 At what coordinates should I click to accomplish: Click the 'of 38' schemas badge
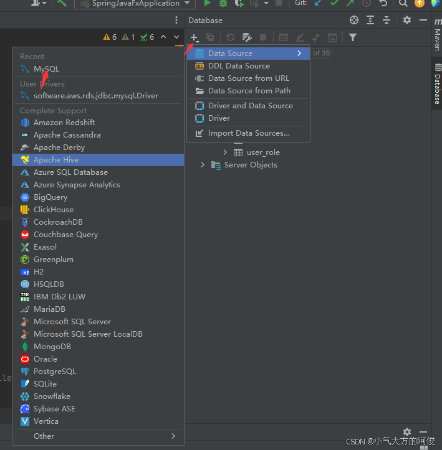[320, 53]
